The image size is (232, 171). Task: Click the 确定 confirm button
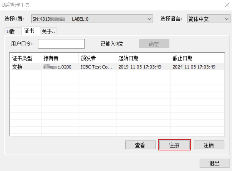tap(154, 44)
